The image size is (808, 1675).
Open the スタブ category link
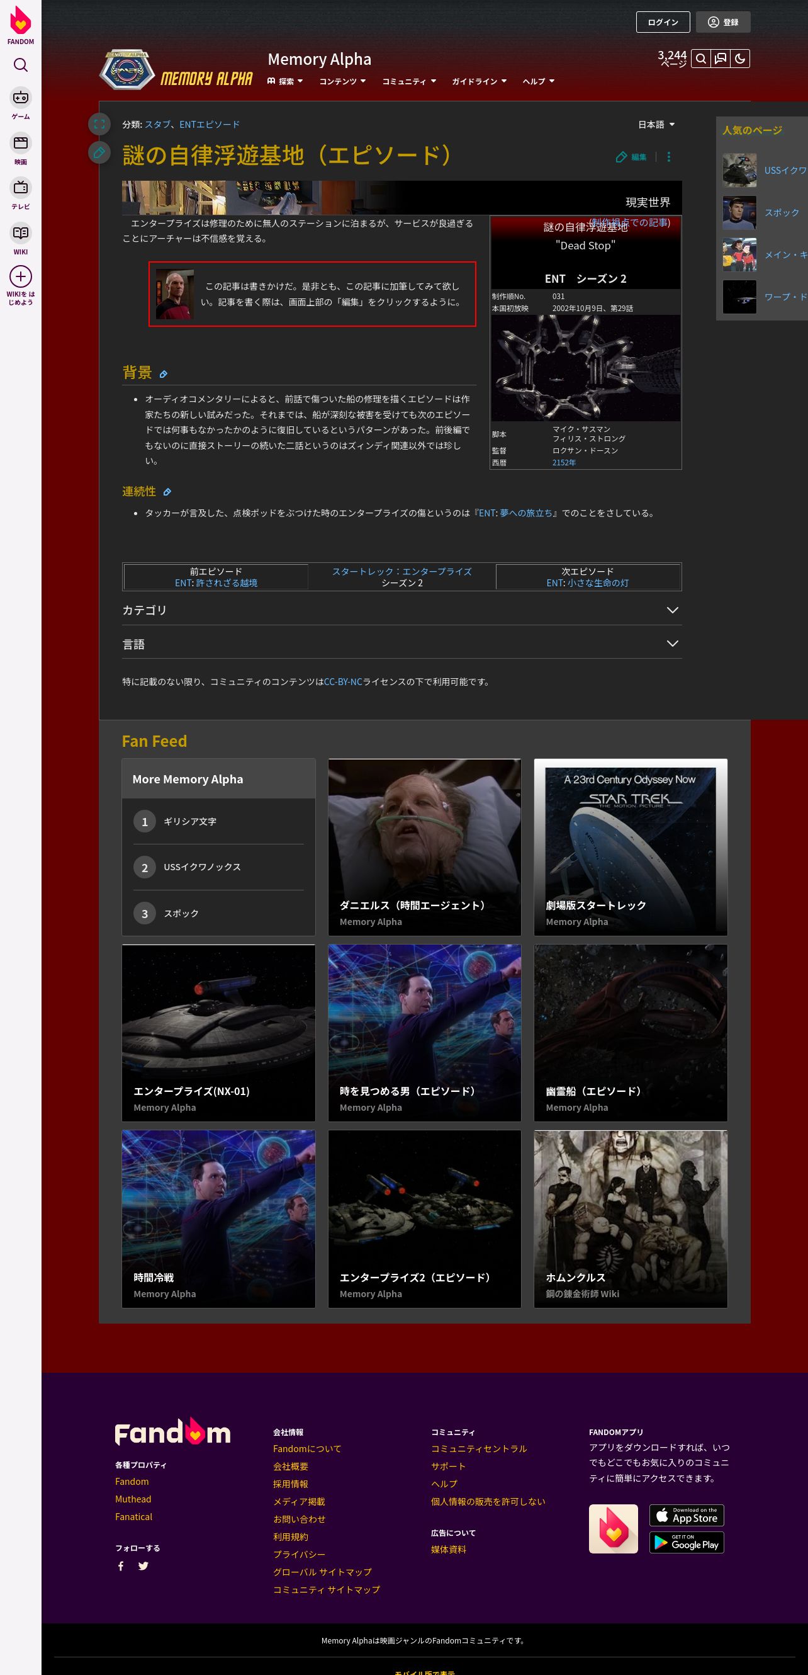click(157, 124)
